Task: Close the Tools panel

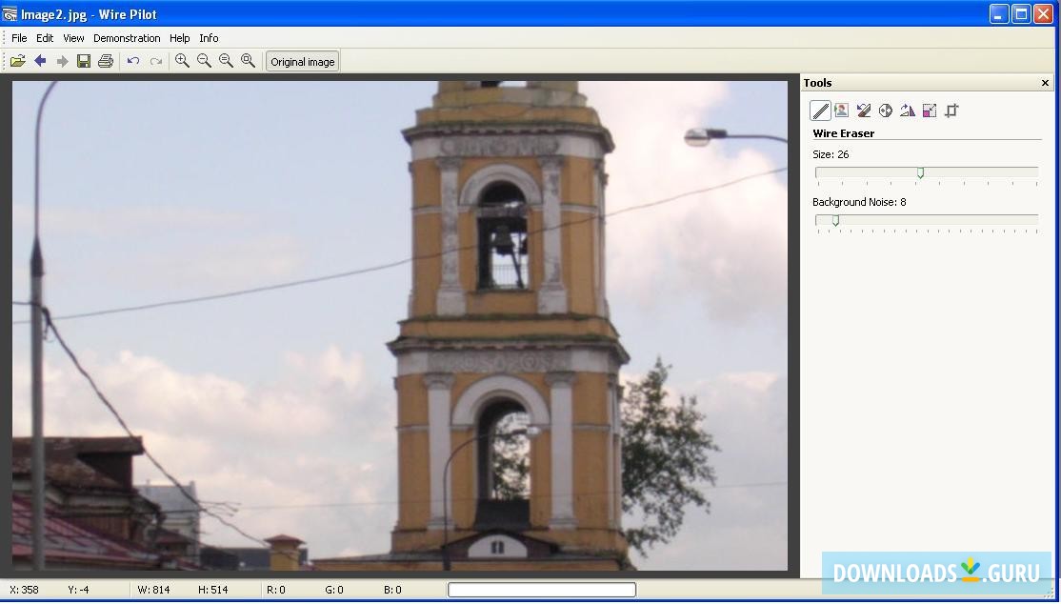Action: point(1045,83)
